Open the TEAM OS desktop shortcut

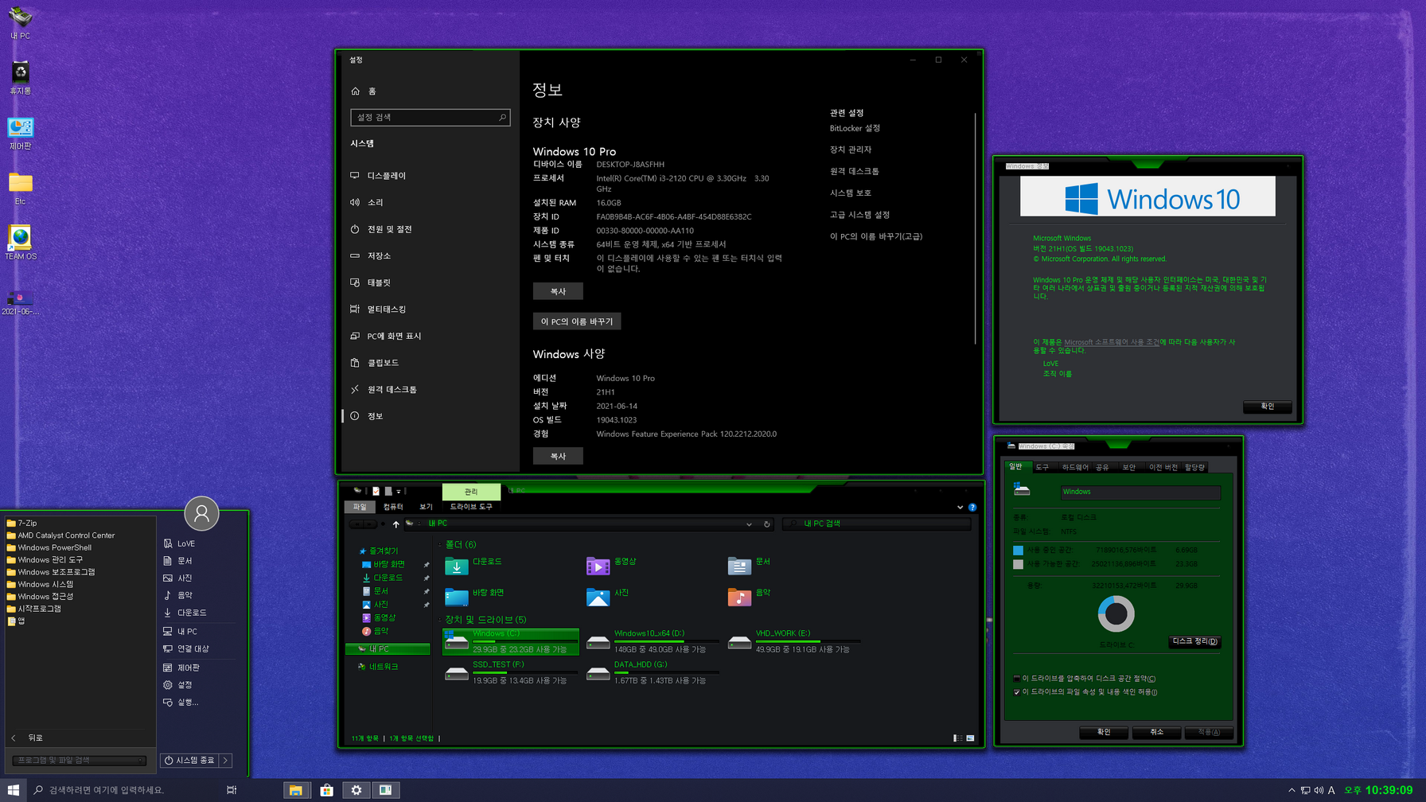[20, 243]
